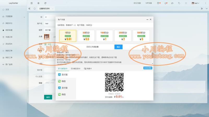This screenshot has height=117, width=209.
Task: Click the 使用优惠券 button
Action: pyautogui.click(x=148, y=68)
